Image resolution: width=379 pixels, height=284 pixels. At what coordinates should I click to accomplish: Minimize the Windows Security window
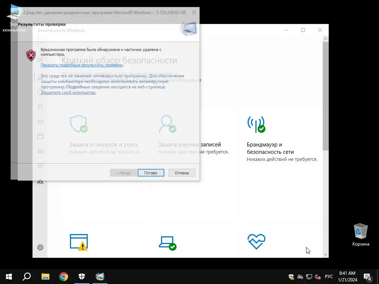[x=286, y=30]
